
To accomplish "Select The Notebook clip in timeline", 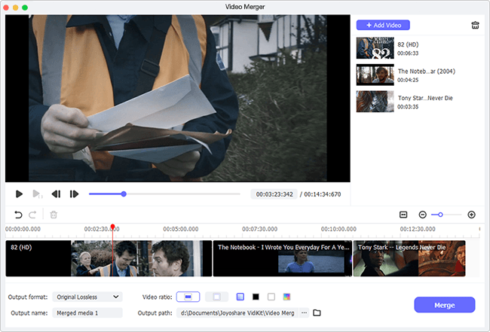I will pyautogui.click(x=283, y=258).
